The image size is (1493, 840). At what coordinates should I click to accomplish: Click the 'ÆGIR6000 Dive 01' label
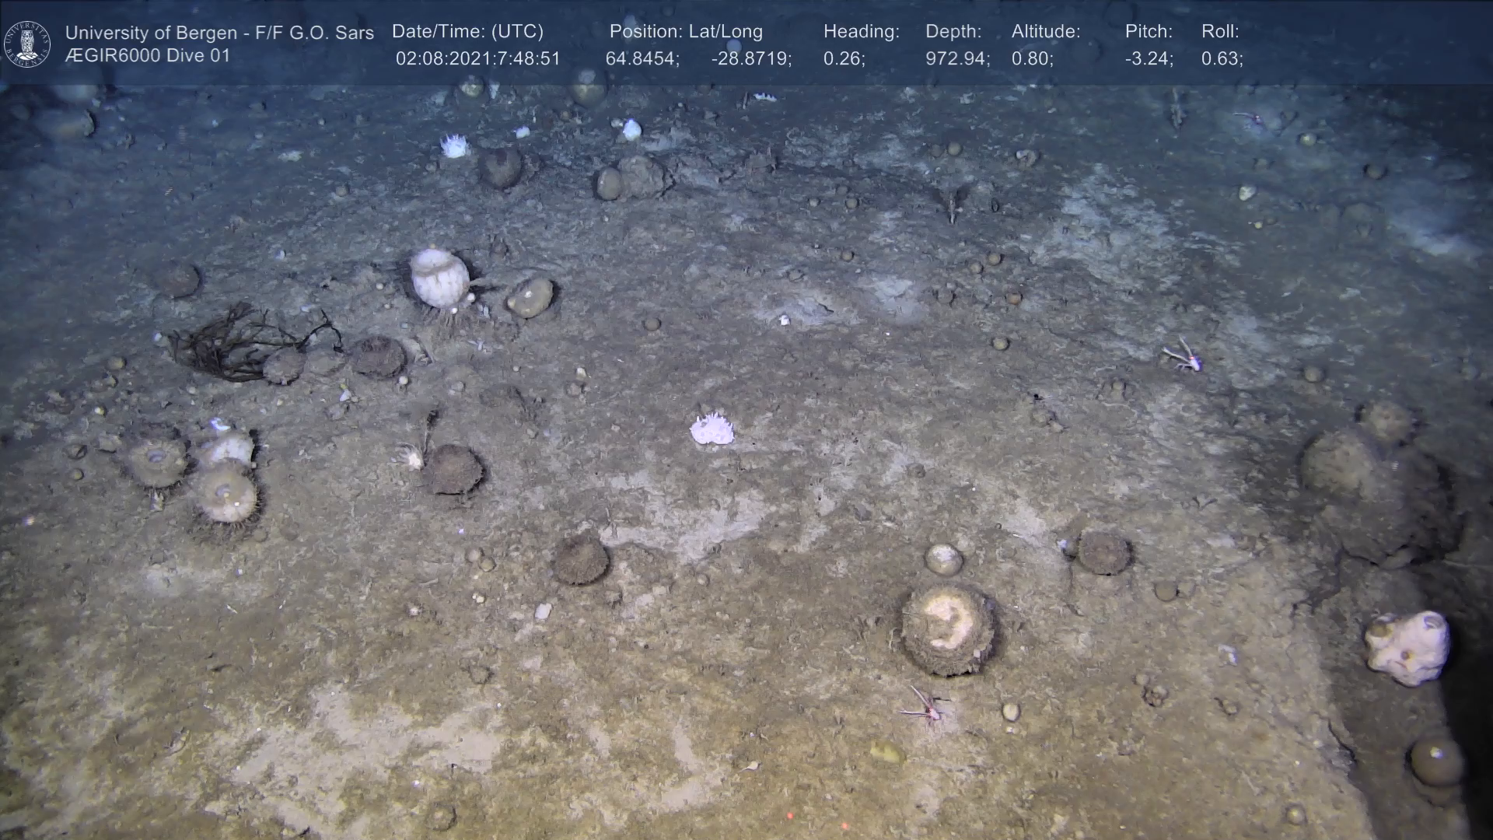pyautogui.click(x=148, y=56)
